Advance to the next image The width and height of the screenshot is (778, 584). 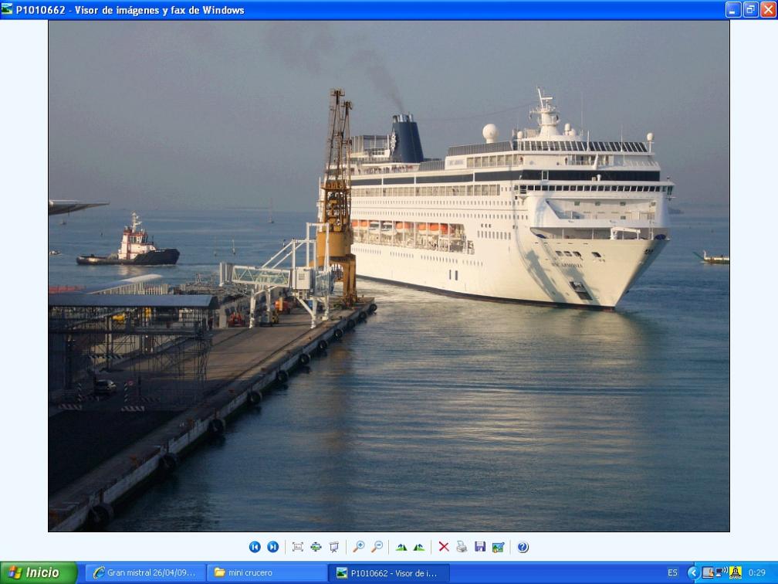[272, 547]
